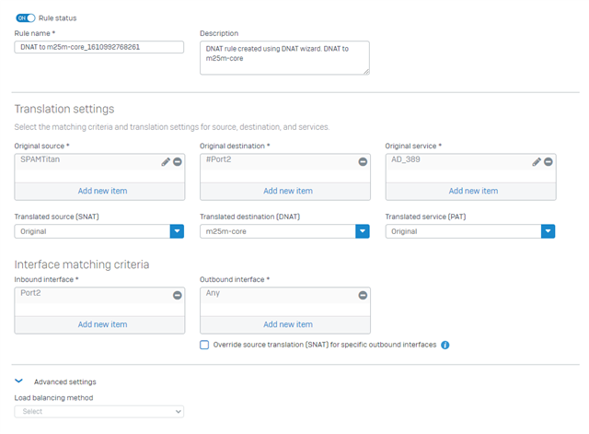This screenshot has width=589, height=434.
Task: Collapse the Advanced settings section
Action: (x=18, y=381)
